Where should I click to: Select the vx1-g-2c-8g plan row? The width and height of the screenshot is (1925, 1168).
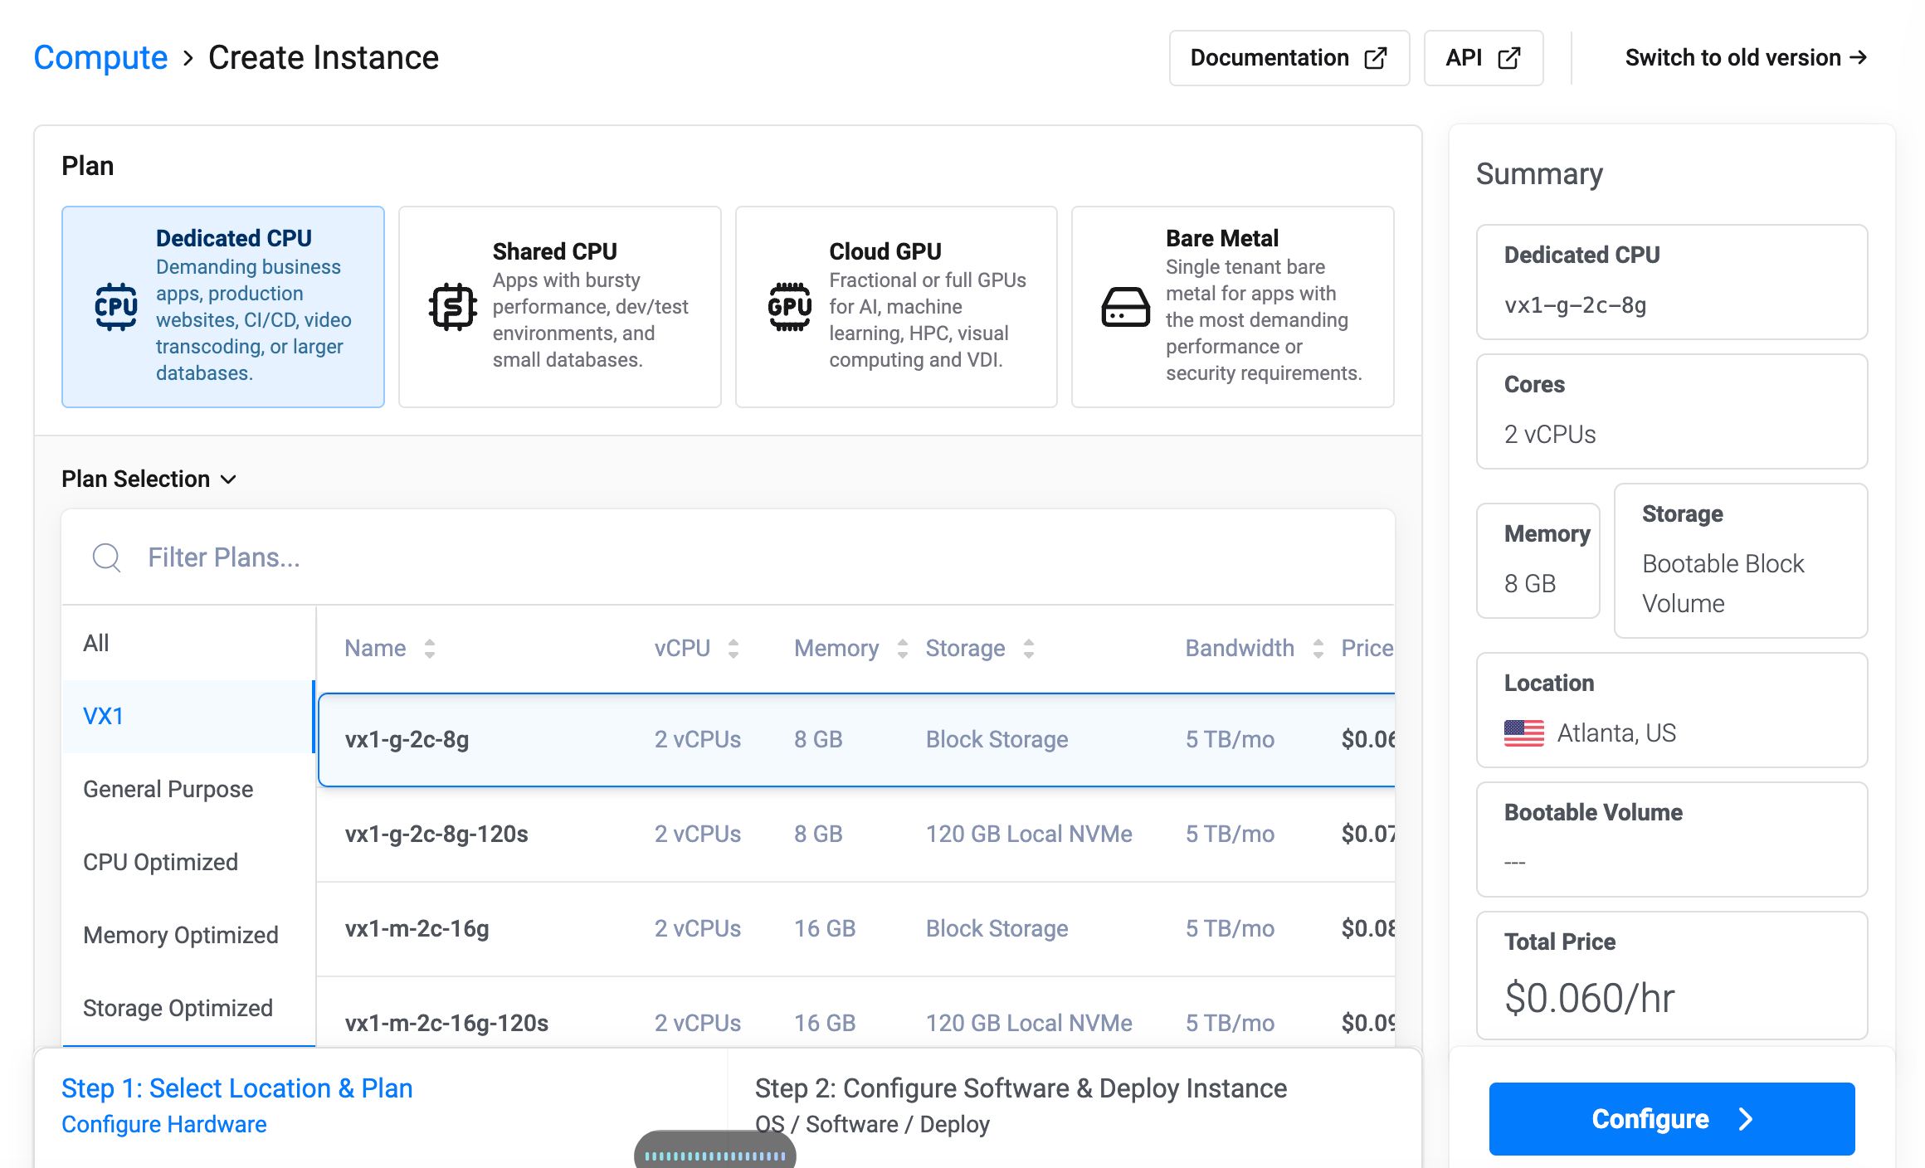pyautogui.click(x=856, y=739)
